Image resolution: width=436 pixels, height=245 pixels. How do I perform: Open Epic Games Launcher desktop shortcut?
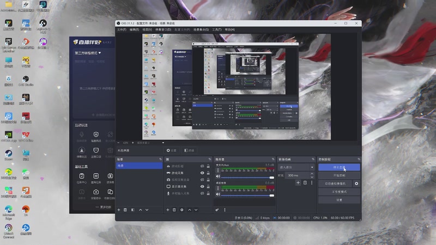point(9,45)
